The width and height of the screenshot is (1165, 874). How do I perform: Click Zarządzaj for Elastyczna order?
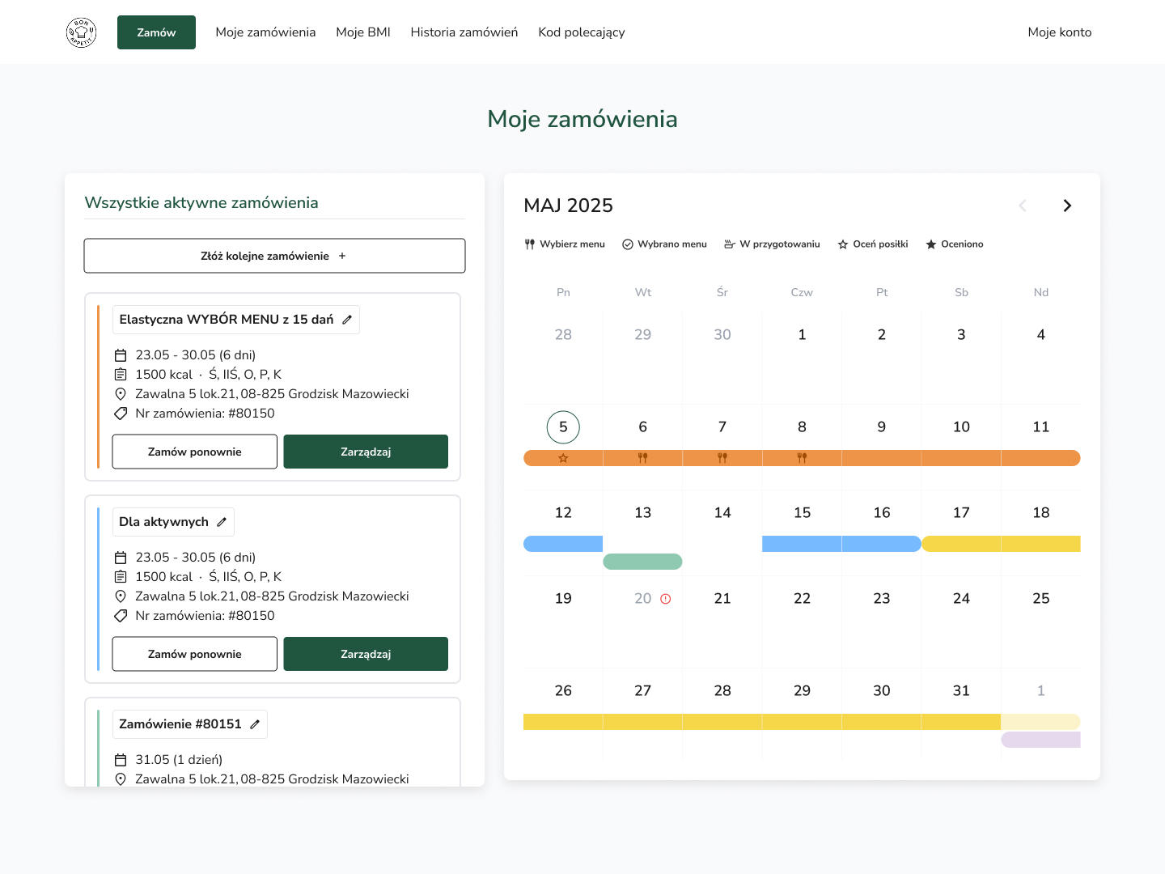point(366,452)
